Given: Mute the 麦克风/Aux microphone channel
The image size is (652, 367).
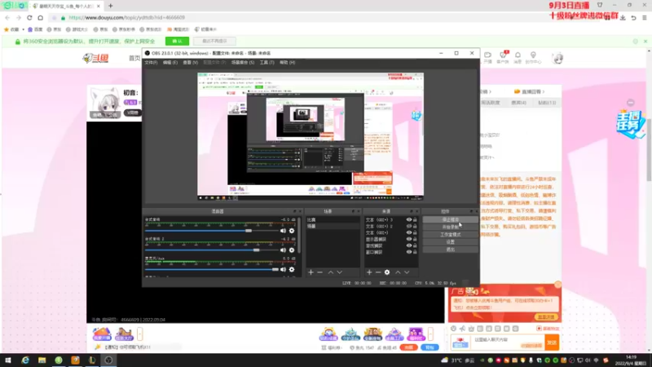Looking at the screenshot, I should point(283,270).
